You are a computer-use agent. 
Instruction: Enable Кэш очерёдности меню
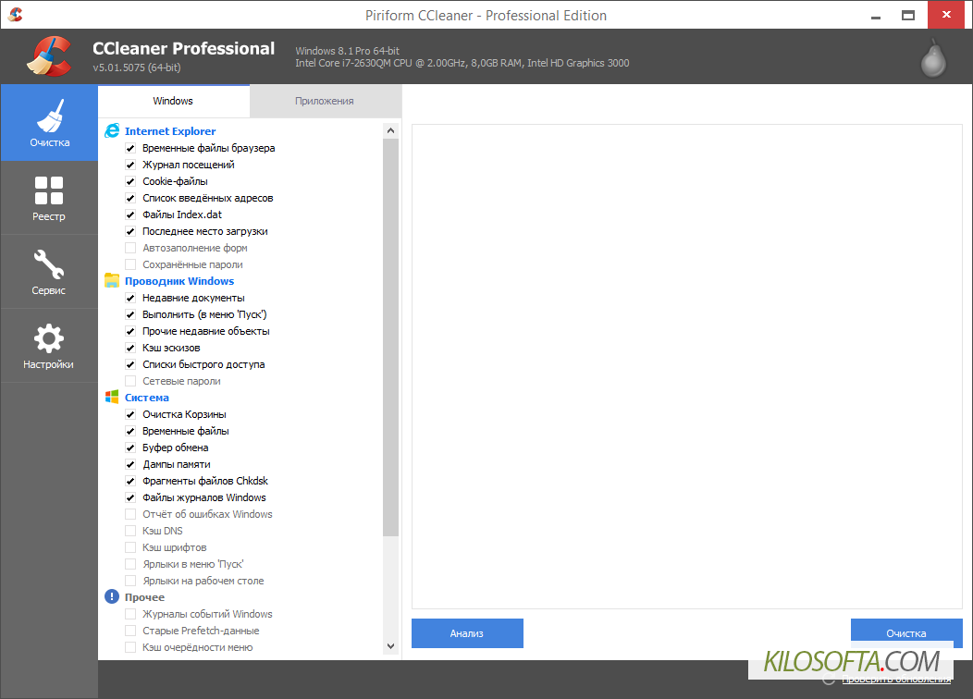pyautogui.click(x=130, y=647)
